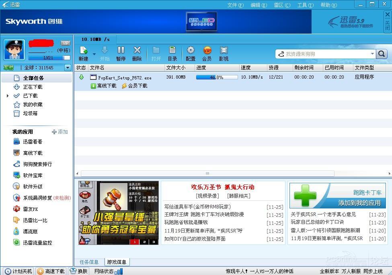Click the user avatar picture
Viewport: 392px width, 275px height.
(x=14, y=50)
